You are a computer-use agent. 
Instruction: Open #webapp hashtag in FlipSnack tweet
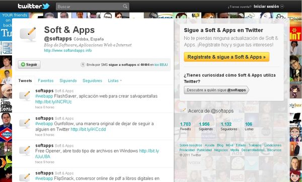44,178
